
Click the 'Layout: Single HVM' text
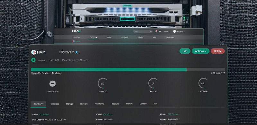[169, 120]
